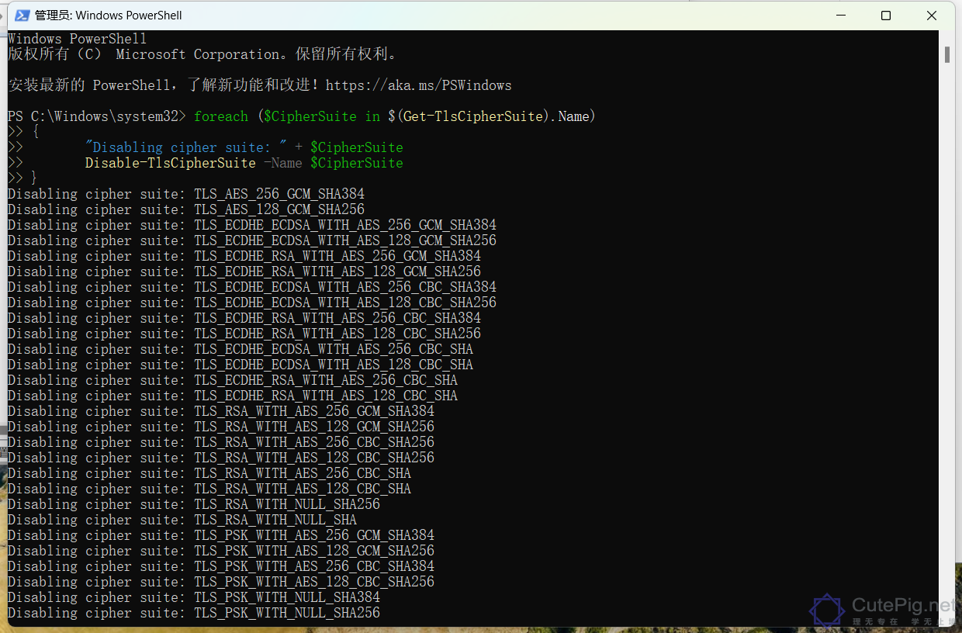
Task: Click the Disable-TlsCipherSuite command text
Action: click(x=171, y=162)
